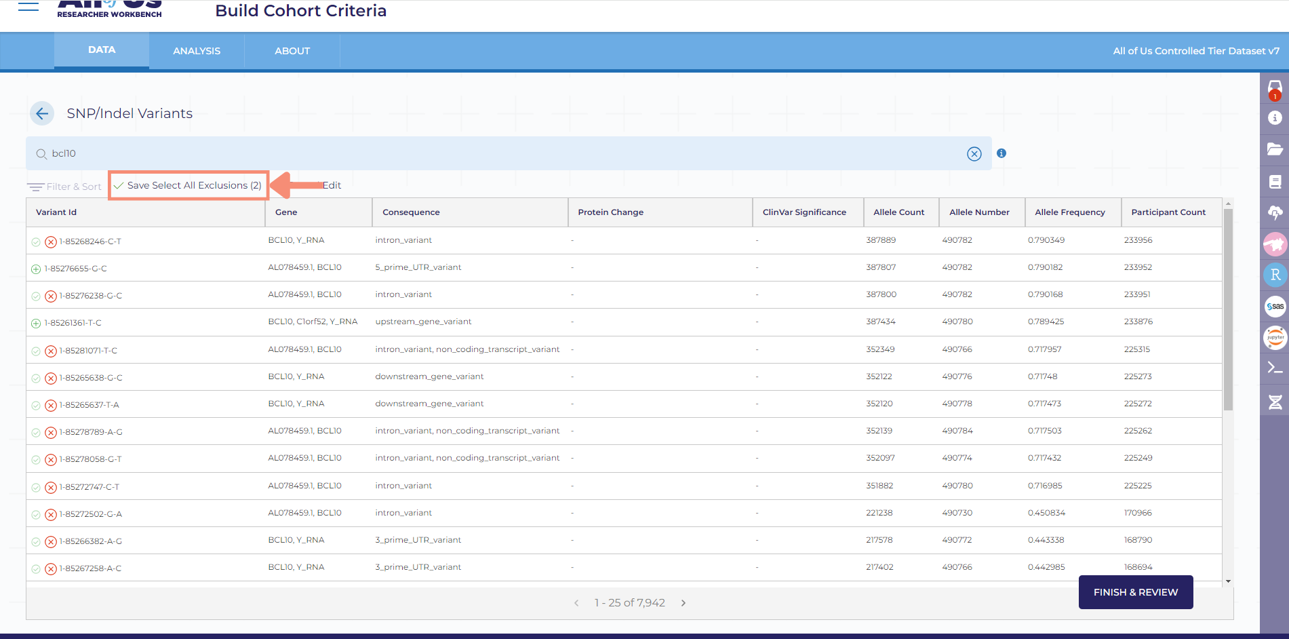Click the Edit link

[x=332, y=185]
